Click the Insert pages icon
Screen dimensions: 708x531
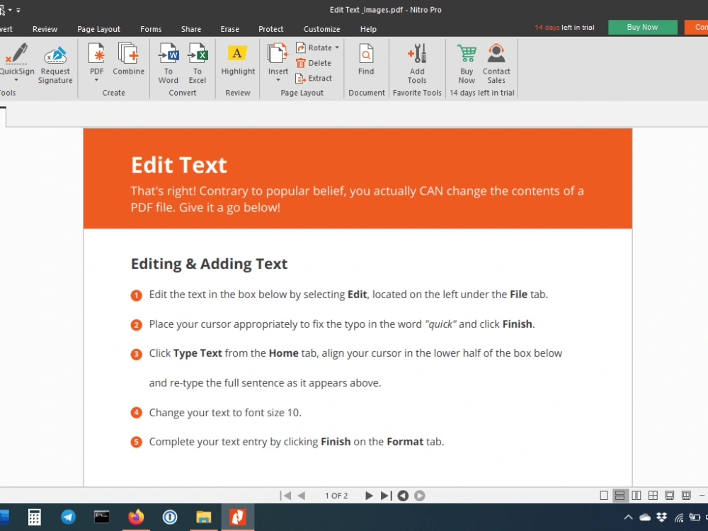(278, 55)
